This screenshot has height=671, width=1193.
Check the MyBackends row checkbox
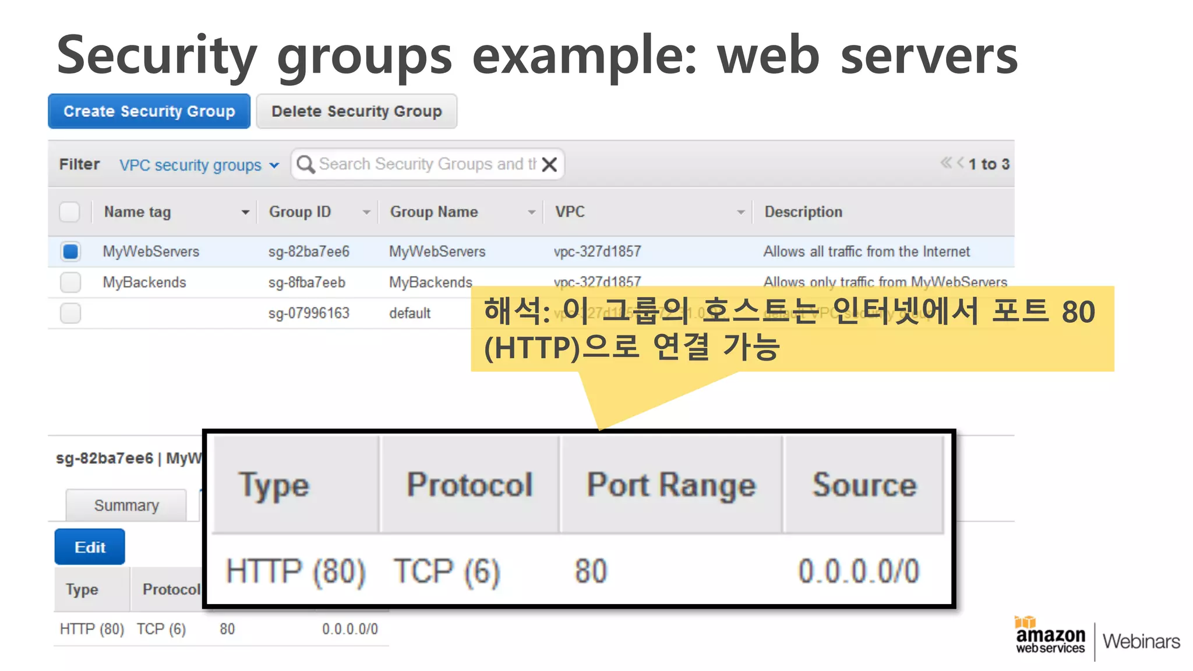point(70,282)
